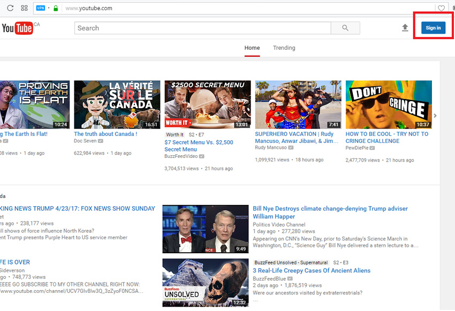Open 'The truth about Canada !' title

pyautogui.click(x=105, y=134)
